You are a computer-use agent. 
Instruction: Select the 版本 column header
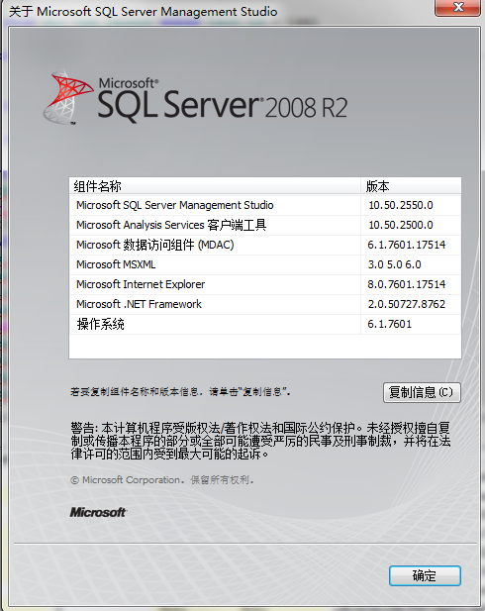(411, 186)
